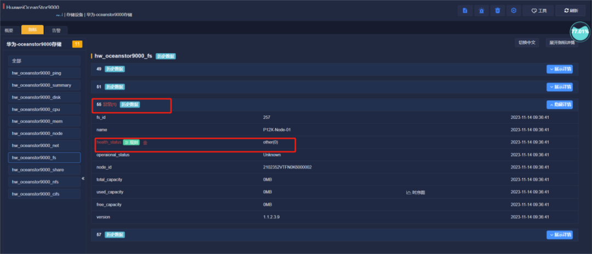
Task: Click the other(0) health status value
Action: pos(270,142)
